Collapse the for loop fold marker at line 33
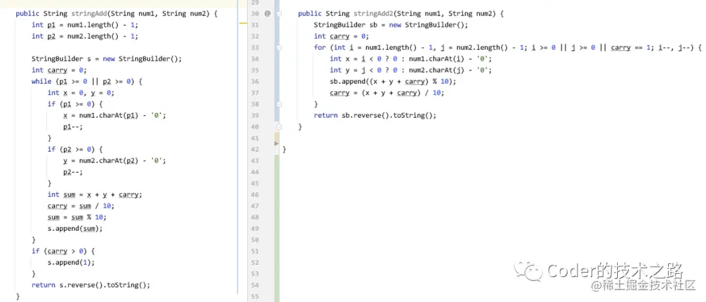This screenshot has width=706, height=302. (x=279, y=47)
